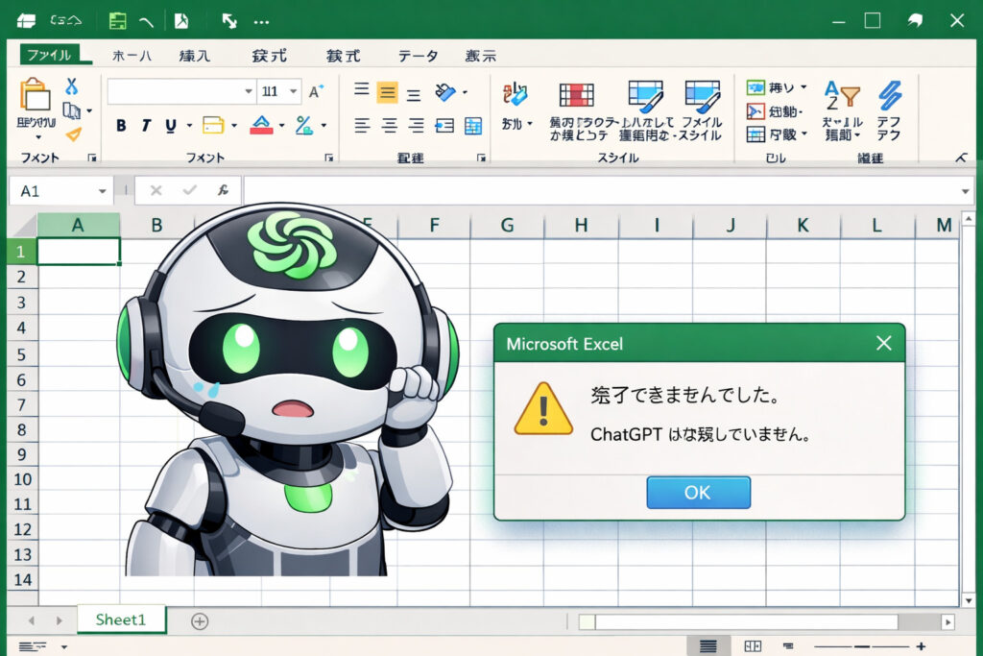
Task: Click the Merge cells icon
Action: (472, 125)
